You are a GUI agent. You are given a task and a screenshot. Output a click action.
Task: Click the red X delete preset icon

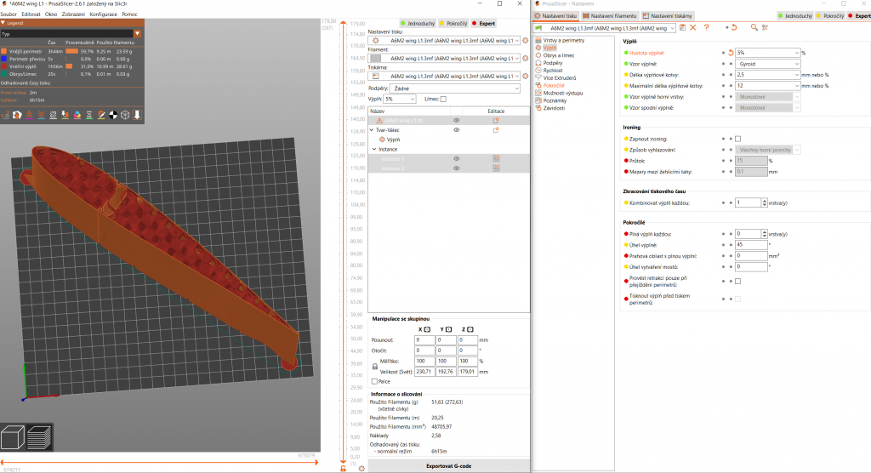693,28
